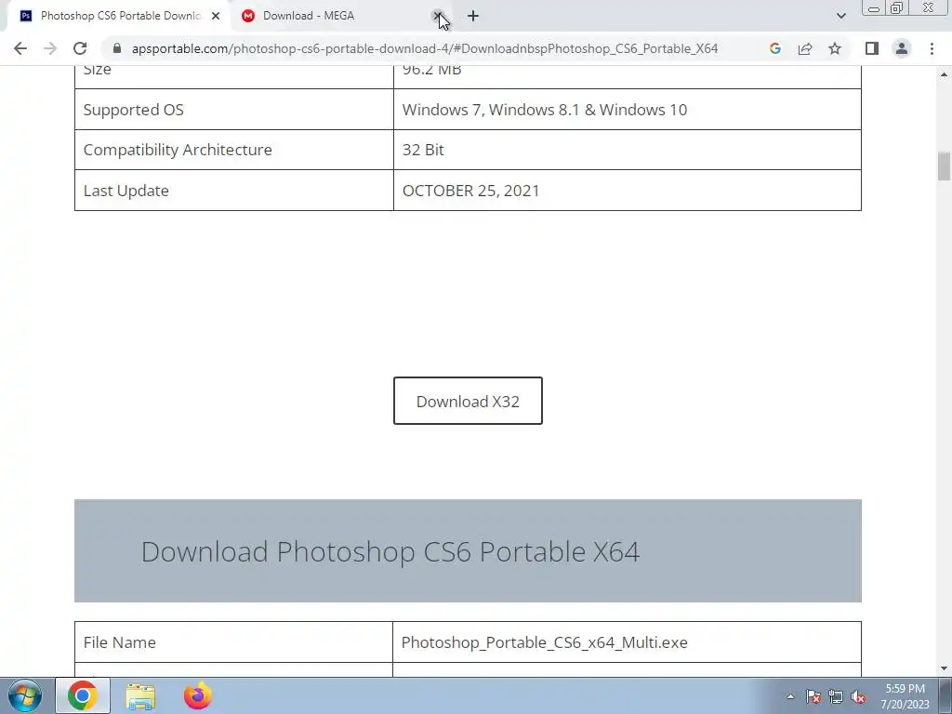Screen dimensions: 952x714
Task: Open the Action Center flag icon
Action: 813,696
